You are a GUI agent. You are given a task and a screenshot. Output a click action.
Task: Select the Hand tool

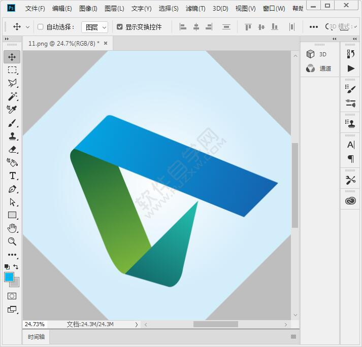[x=12, y=228]
